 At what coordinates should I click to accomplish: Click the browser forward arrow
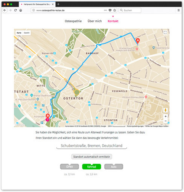[10, 10]
